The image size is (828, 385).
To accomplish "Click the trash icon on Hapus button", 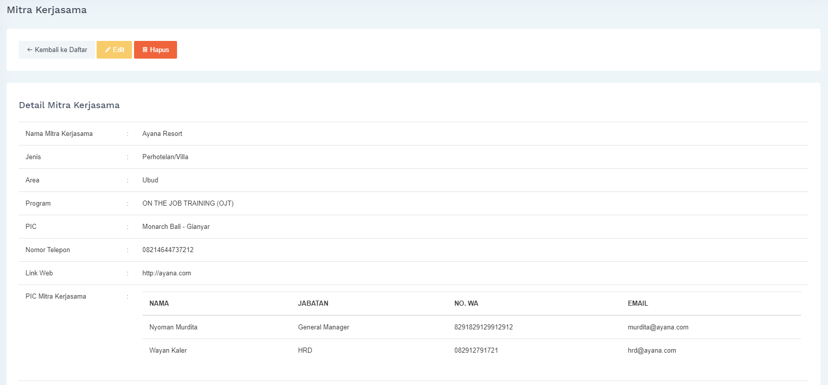I will (145, 50).
